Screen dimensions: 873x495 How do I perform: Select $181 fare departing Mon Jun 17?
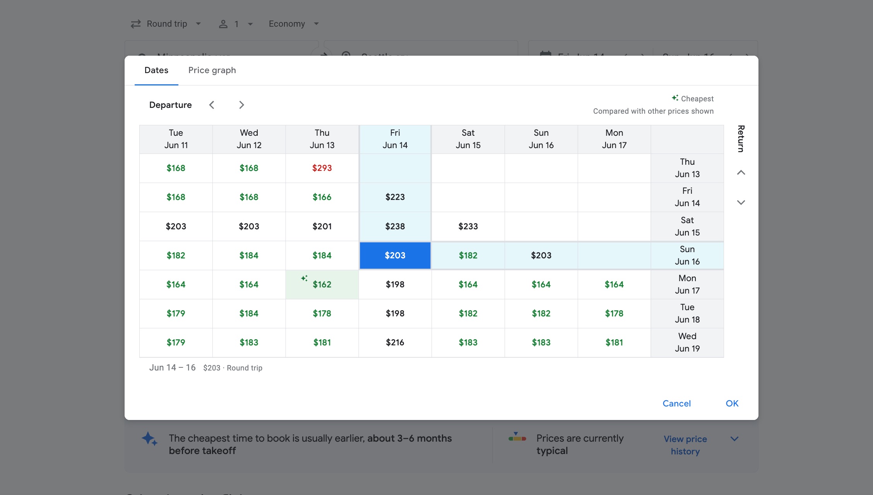click(614, 343)
